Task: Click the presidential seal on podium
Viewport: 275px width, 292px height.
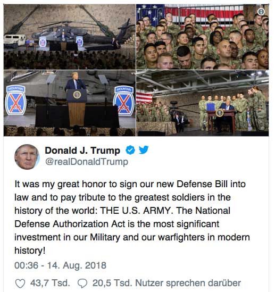Action: coord(77,95)
